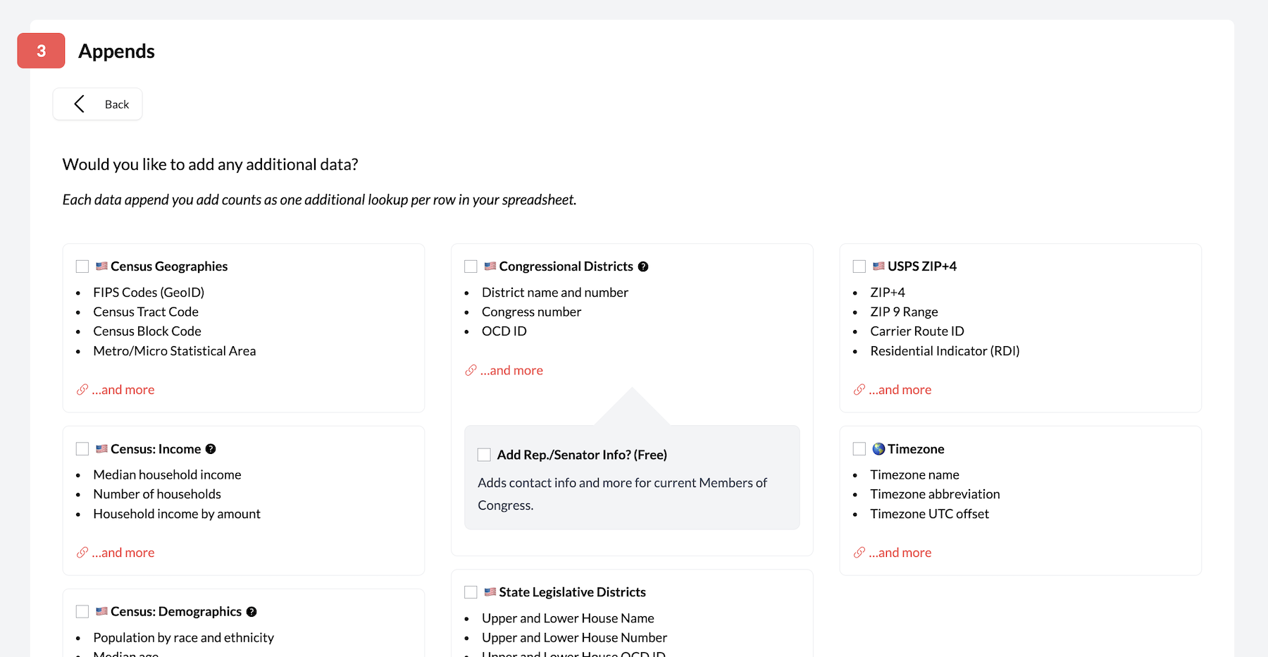Viewport: 1268px width, 657px height.
Task: Check the Census: Income checkbox
Action: (82, 449)
